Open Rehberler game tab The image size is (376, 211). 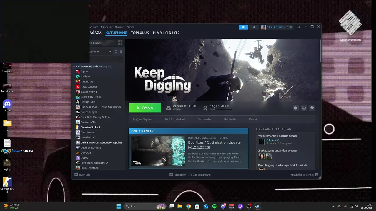click(230, 119)
